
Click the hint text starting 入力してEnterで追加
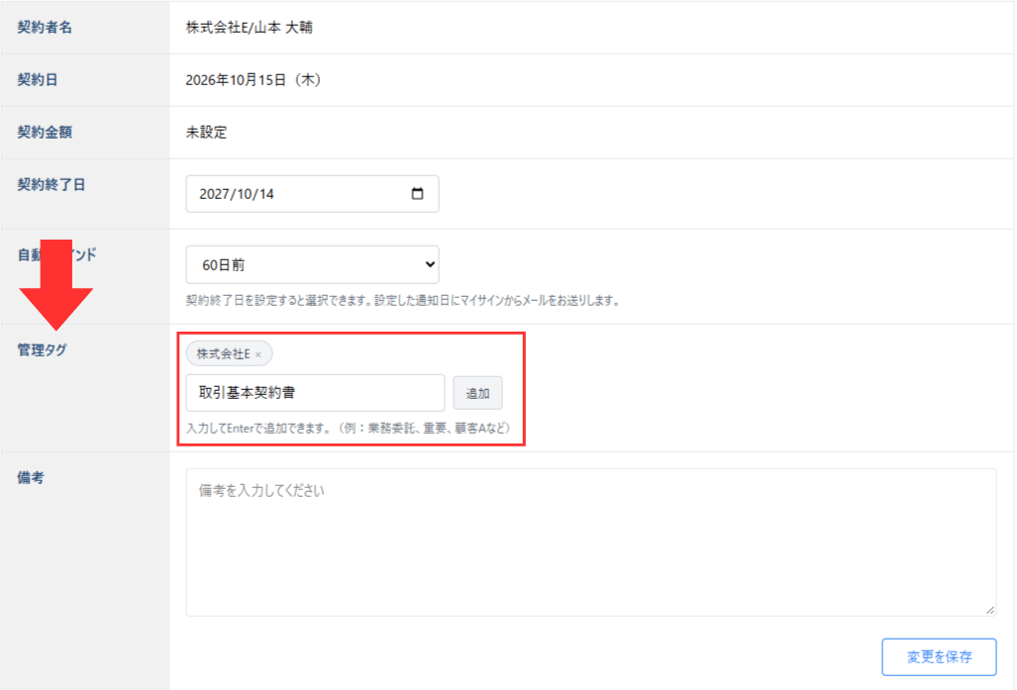[x=349, y=428]
